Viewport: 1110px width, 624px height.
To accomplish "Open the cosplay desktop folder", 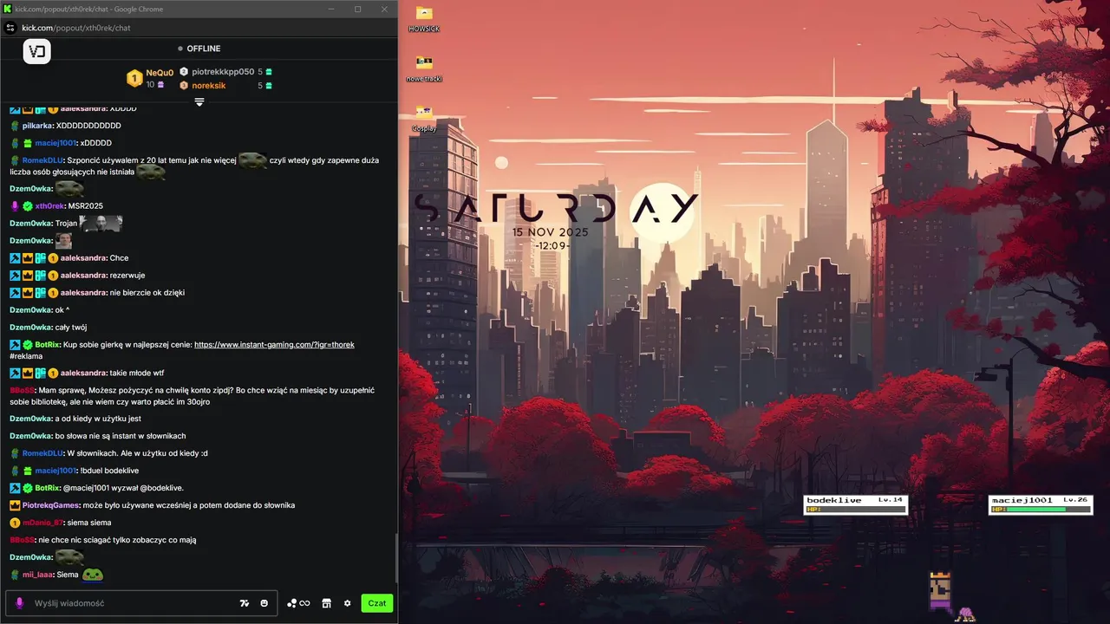I will click(x=424, y=118).
